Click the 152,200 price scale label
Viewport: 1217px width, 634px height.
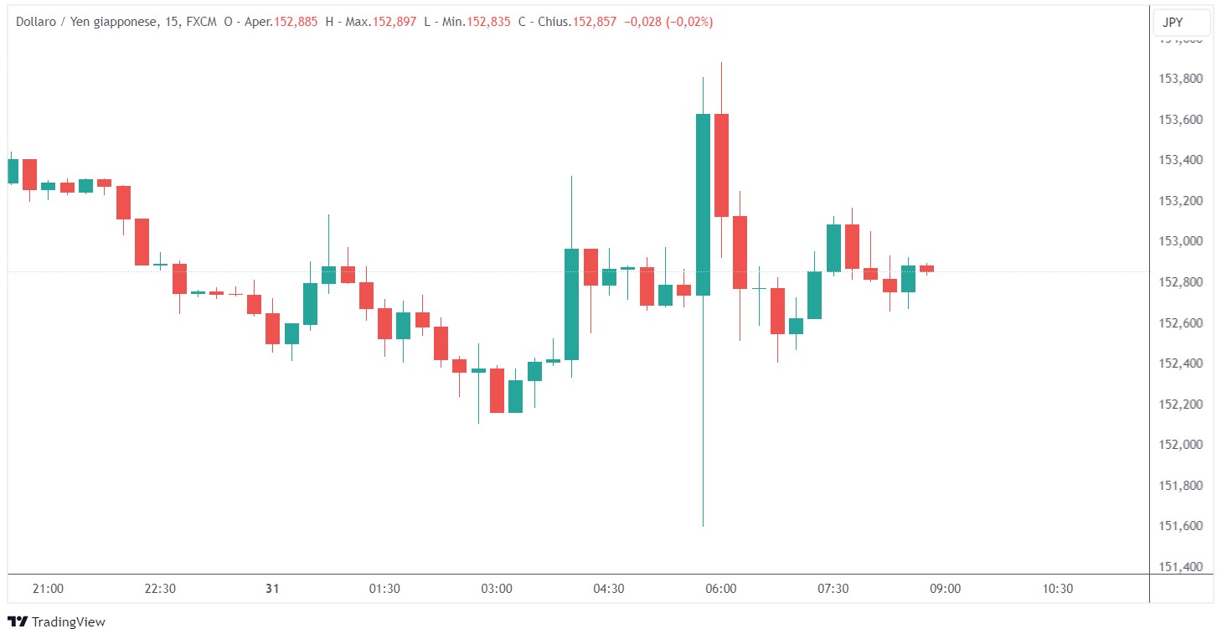click(1180, 404)
